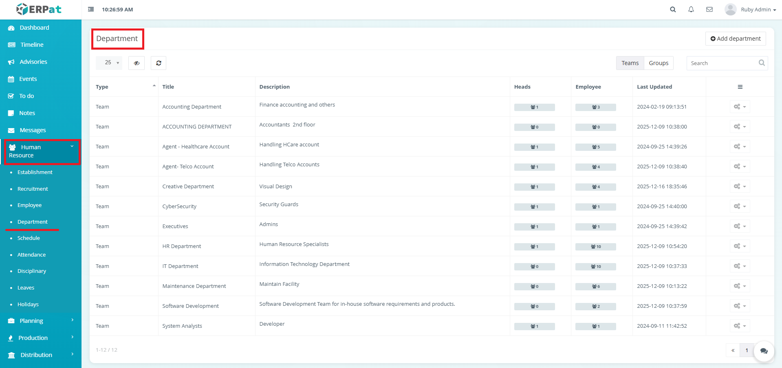Switch to the Teams filter
Image resolution: width=782 pixels, height=368 pixels.
coord(630,63)
